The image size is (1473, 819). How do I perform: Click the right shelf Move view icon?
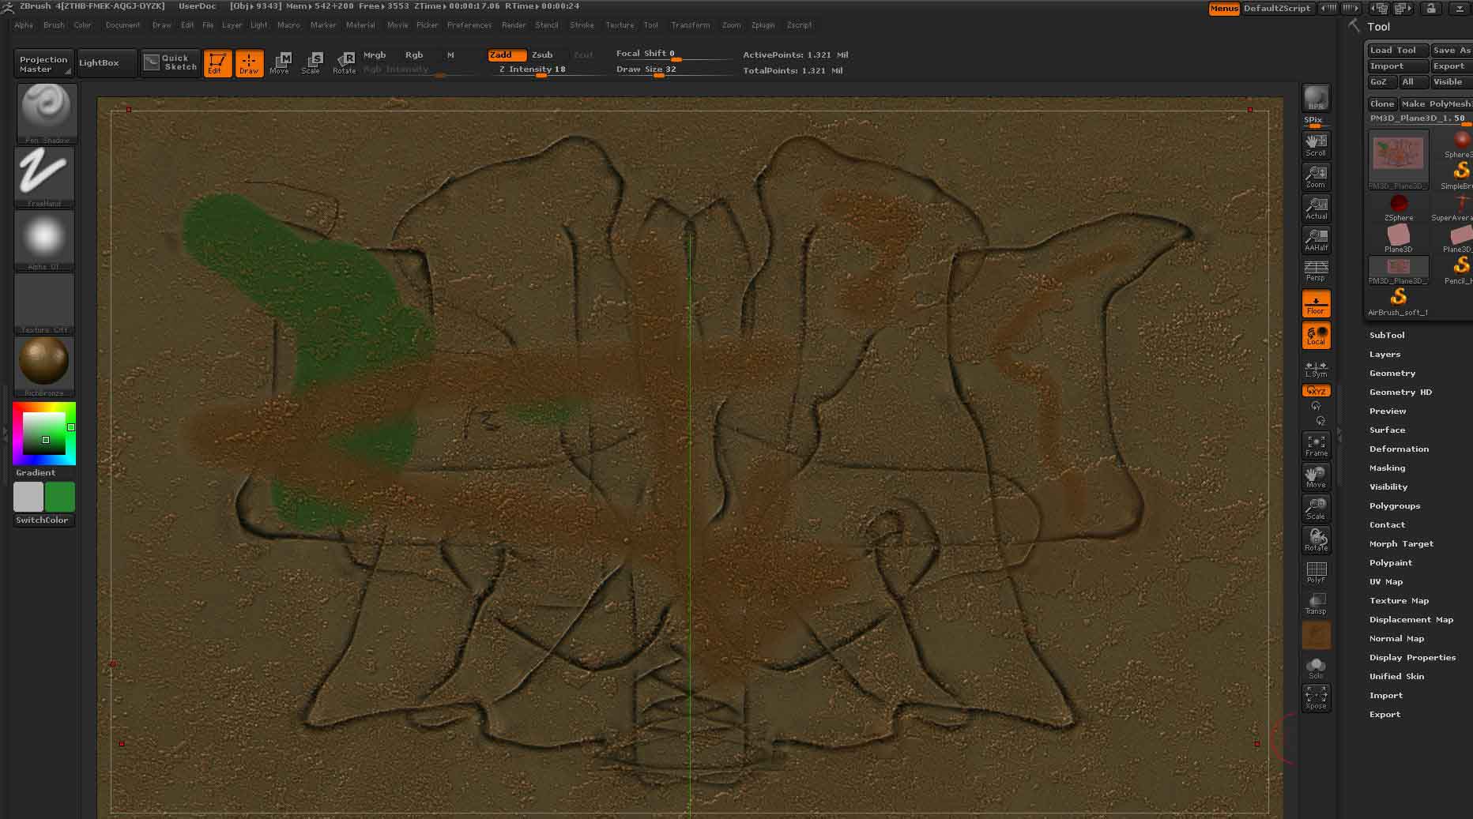[1316, 477]
